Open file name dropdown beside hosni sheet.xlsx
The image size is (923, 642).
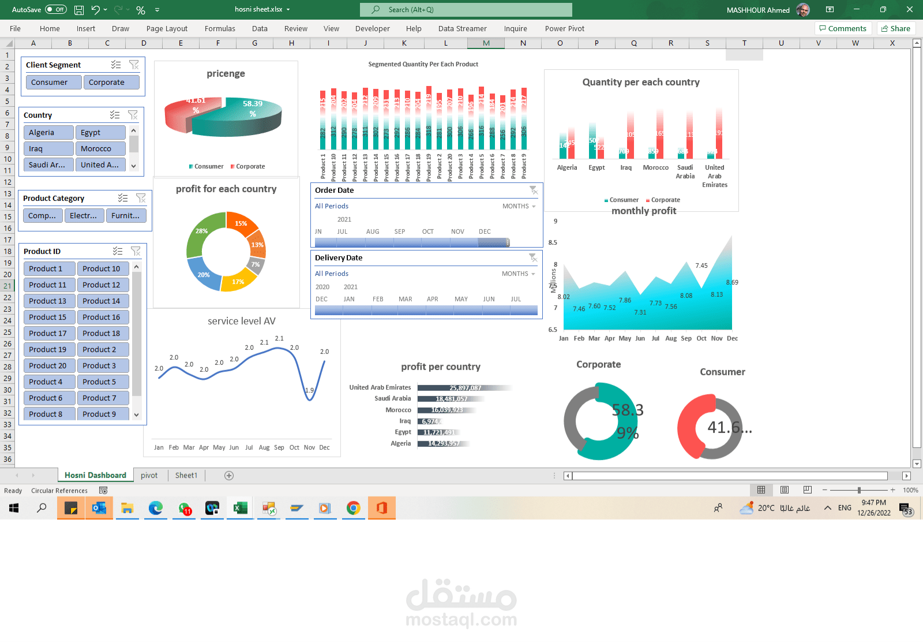[x=288, y=10]
